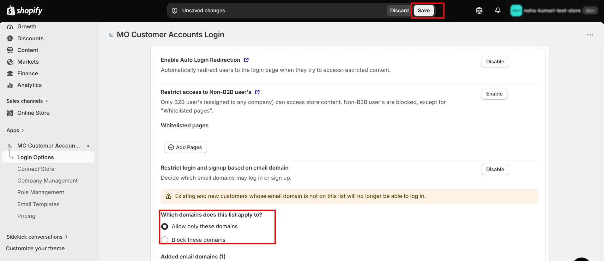Screen dimensions: 604x261
Task: Disable Auto Login Redirection
Action: [495, 61]
